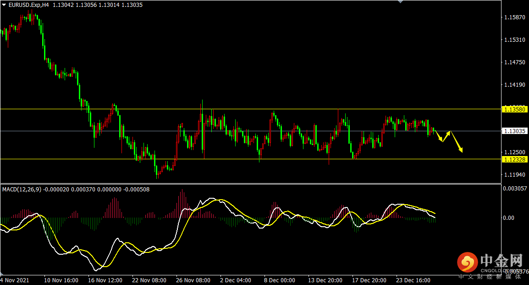The height and width of the screenshot is (285, 529).
Task: Click the final downward yellow arrow head
Action: coord(460,150)
